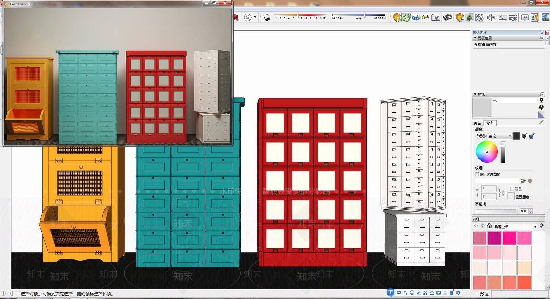Open Enscape visual settings eye-sliders icon
The width and height of the screenshot is (550, 299).
[x=513, y=18]
